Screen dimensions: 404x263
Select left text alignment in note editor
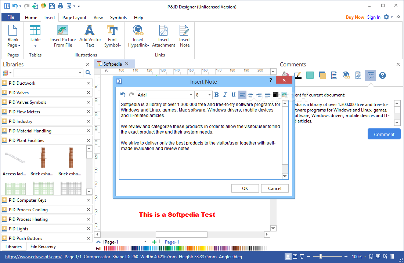(242, 95)
